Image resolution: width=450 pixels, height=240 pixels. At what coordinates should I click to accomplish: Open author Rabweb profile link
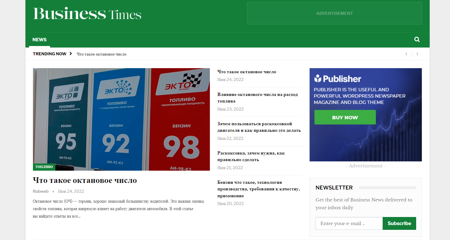(41, 191)
